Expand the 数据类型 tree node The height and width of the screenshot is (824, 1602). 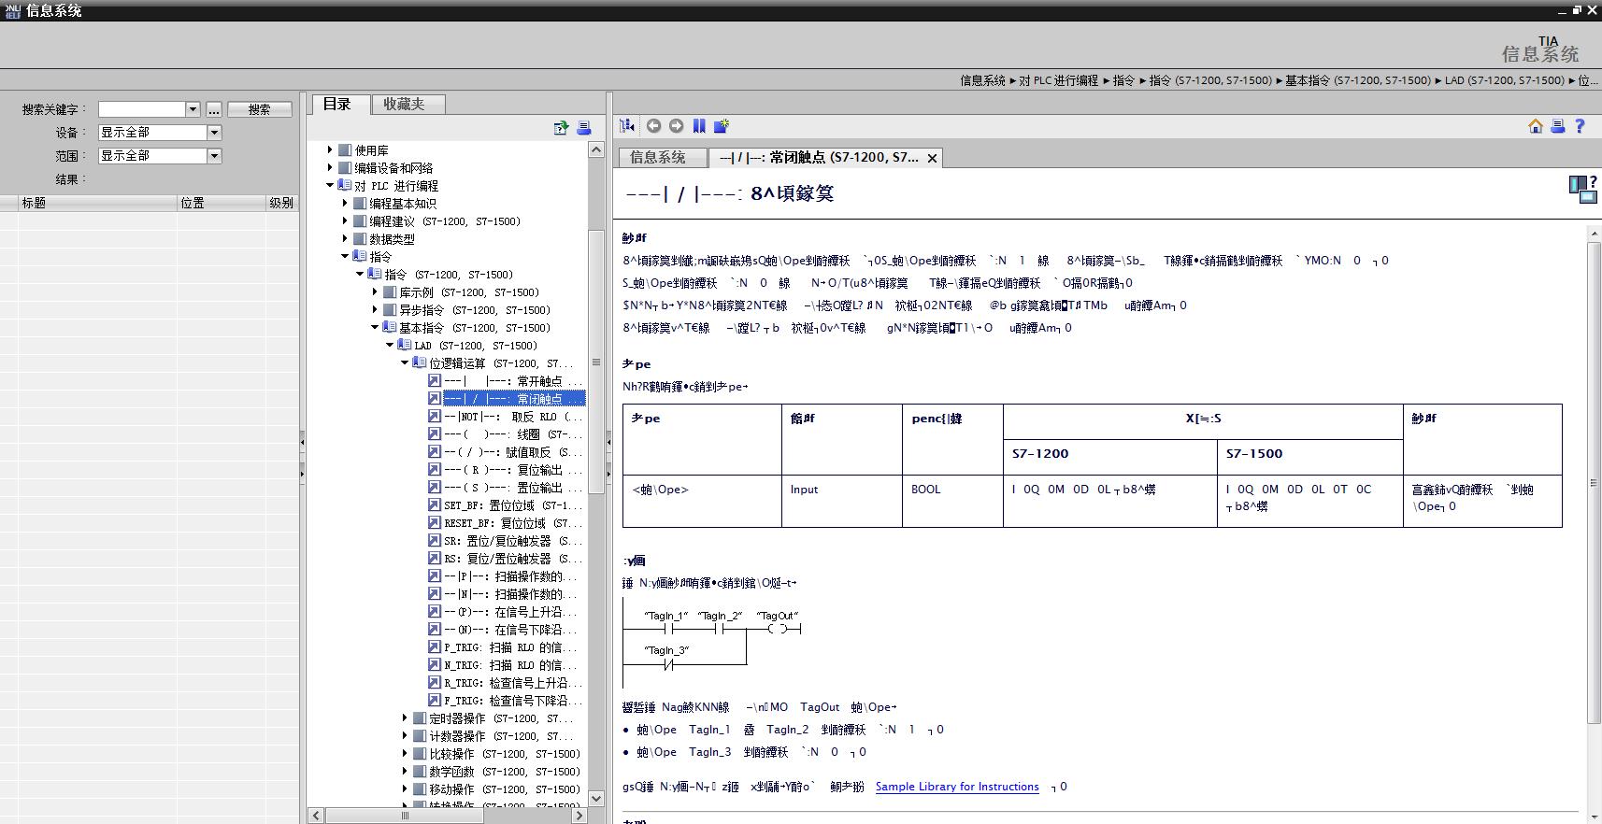345,239
